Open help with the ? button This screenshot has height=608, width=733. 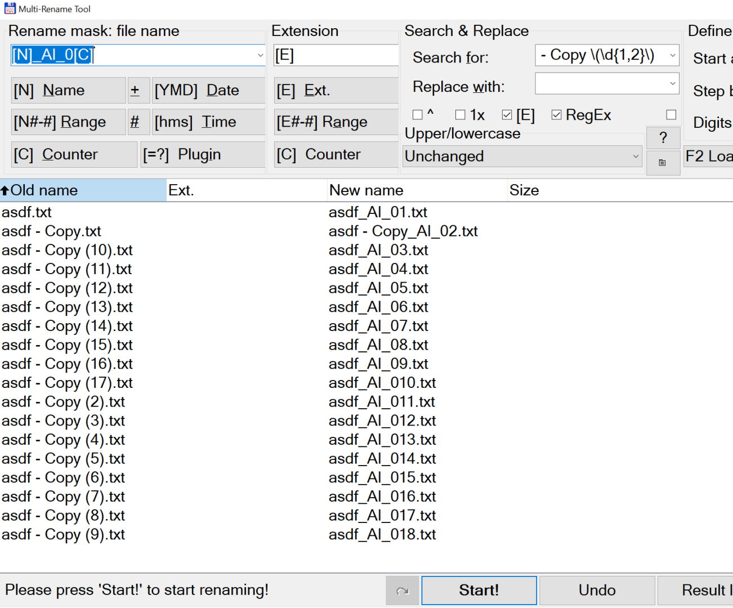663,137
